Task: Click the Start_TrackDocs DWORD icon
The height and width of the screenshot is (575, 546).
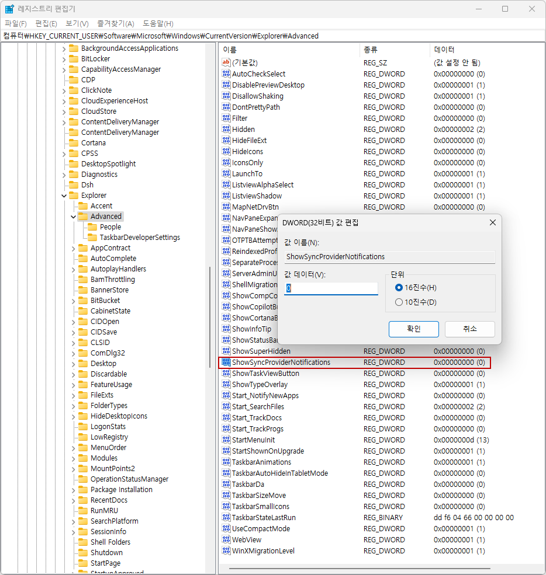Action: 226,418
